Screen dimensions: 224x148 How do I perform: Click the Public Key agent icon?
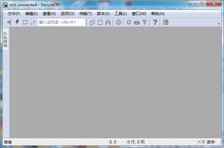pyautogui.click(x=144, y=22)
